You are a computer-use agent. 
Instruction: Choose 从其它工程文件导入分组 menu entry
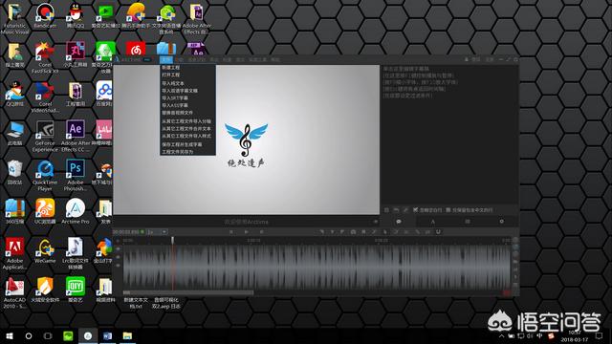coord(186,121)
